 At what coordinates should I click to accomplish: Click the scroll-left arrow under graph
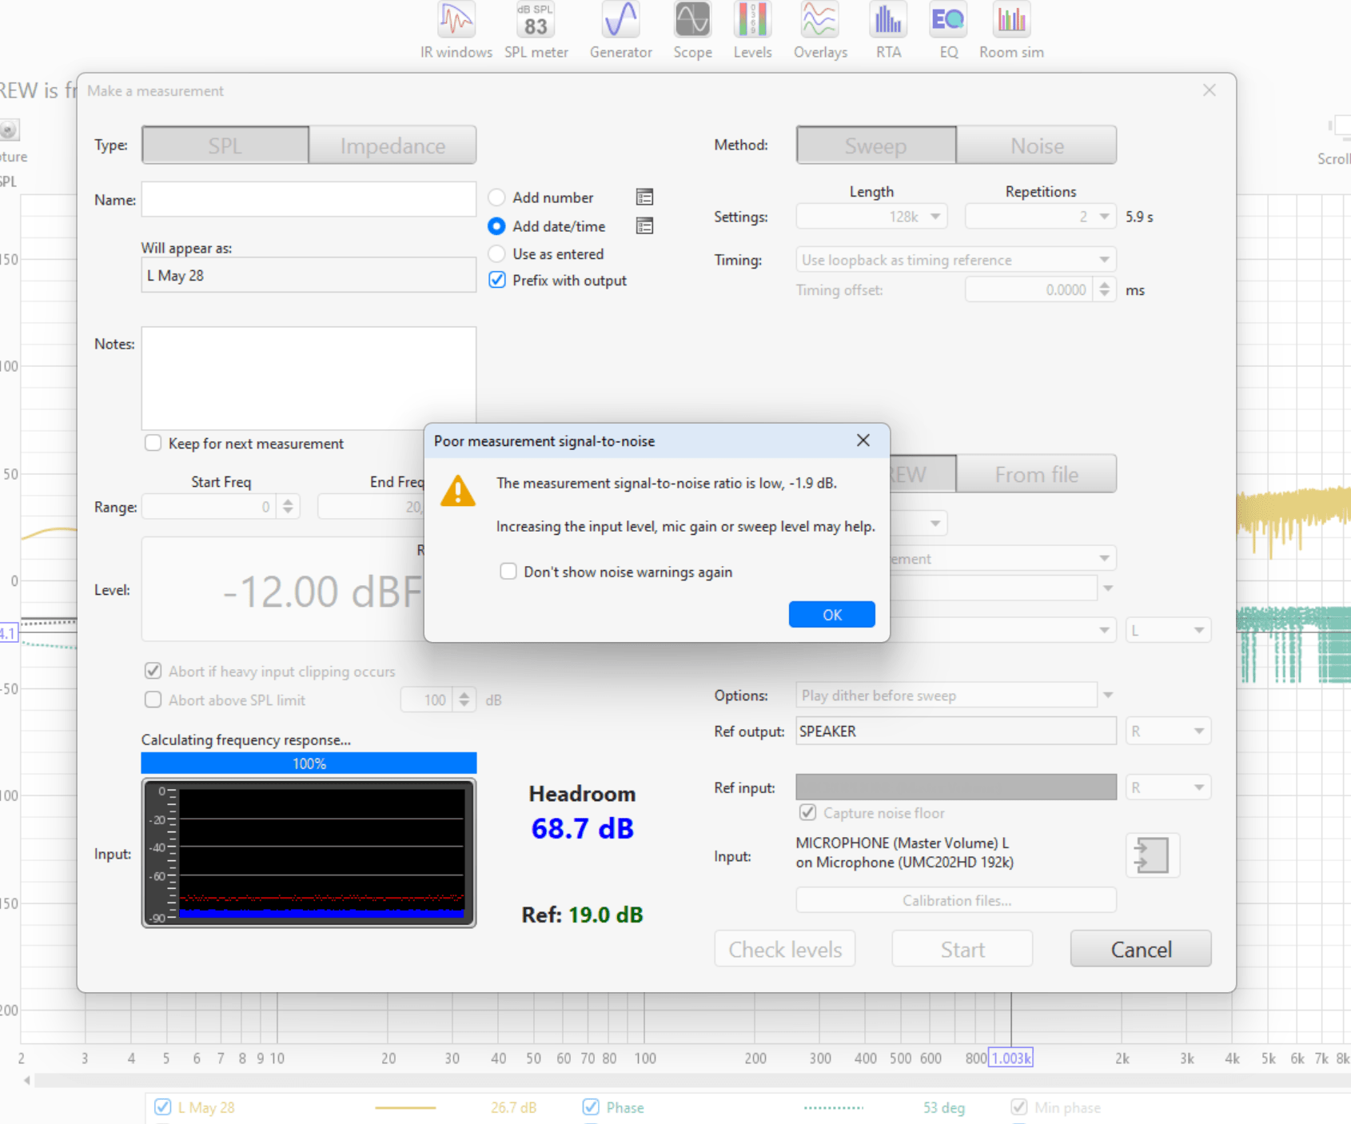tap(27, 1081)
